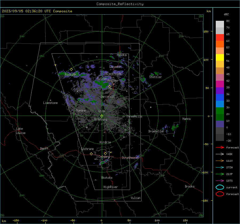Click the green radar echo near Stettler
Screen dimensions: 240x224
click(x=156, y=73)
